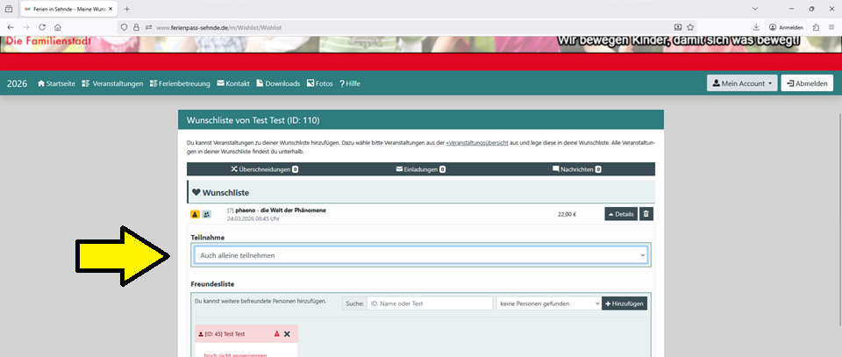Open browser downloads panel
The height and width of the screenshot is (357, 842).
756,27
